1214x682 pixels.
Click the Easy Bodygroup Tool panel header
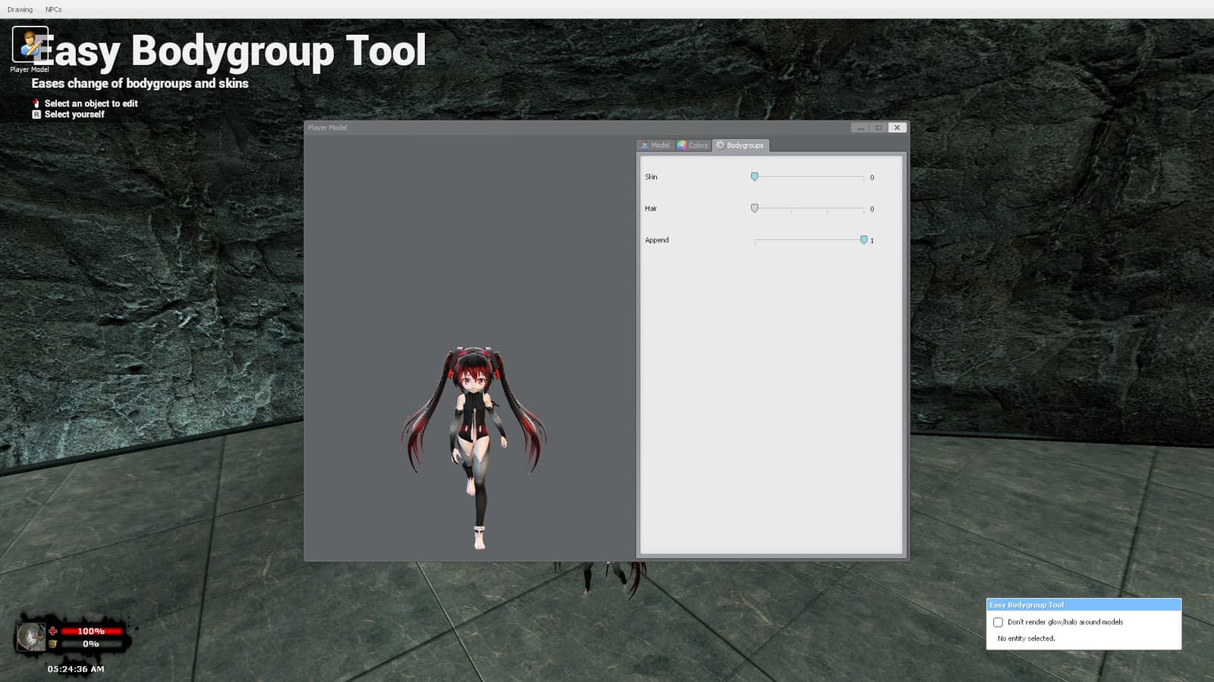coord(1083,605)
